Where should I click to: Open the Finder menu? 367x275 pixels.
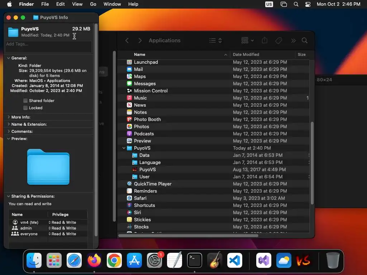[x=26, y=4]
